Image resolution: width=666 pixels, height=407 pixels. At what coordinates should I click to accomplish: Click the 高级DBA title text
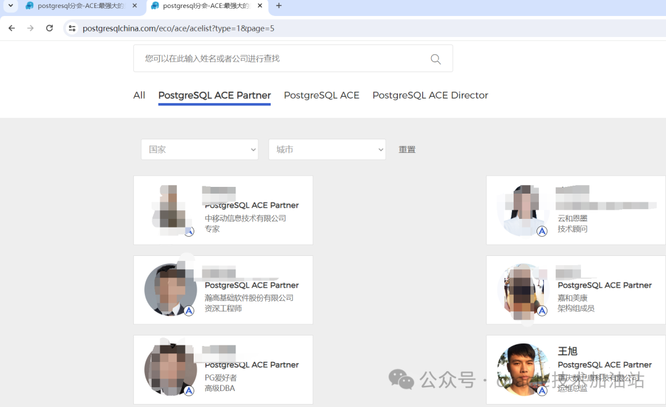coord(220,388)
